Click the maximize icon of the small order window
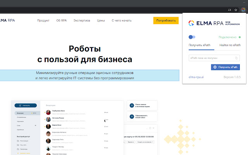This screenshot has width=248, height=155. pos(150,128)
